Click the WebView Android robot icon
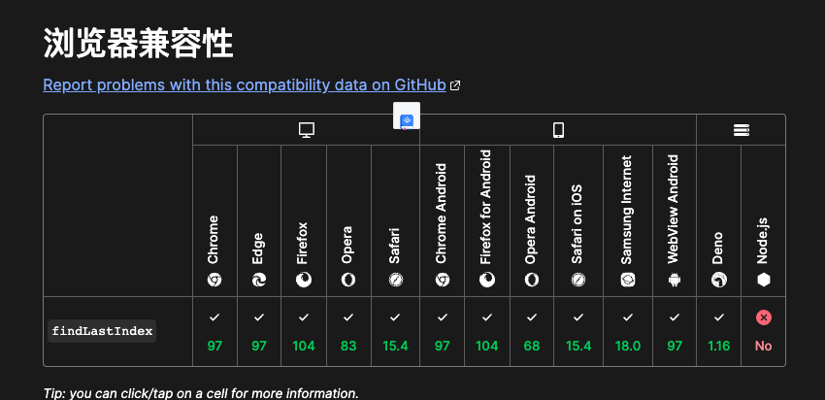 click(675, 280)
